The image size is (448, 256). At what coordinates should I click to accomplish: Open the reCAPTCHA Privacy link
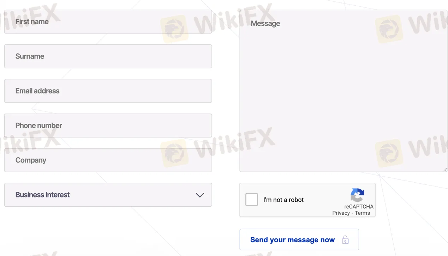pos(341,213)
